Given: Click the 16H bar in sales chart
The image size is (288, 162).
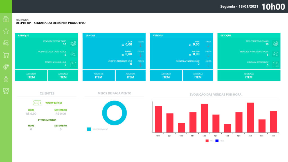Looking at the screenshot, I should pyautogui.click(x=250, y=118).
